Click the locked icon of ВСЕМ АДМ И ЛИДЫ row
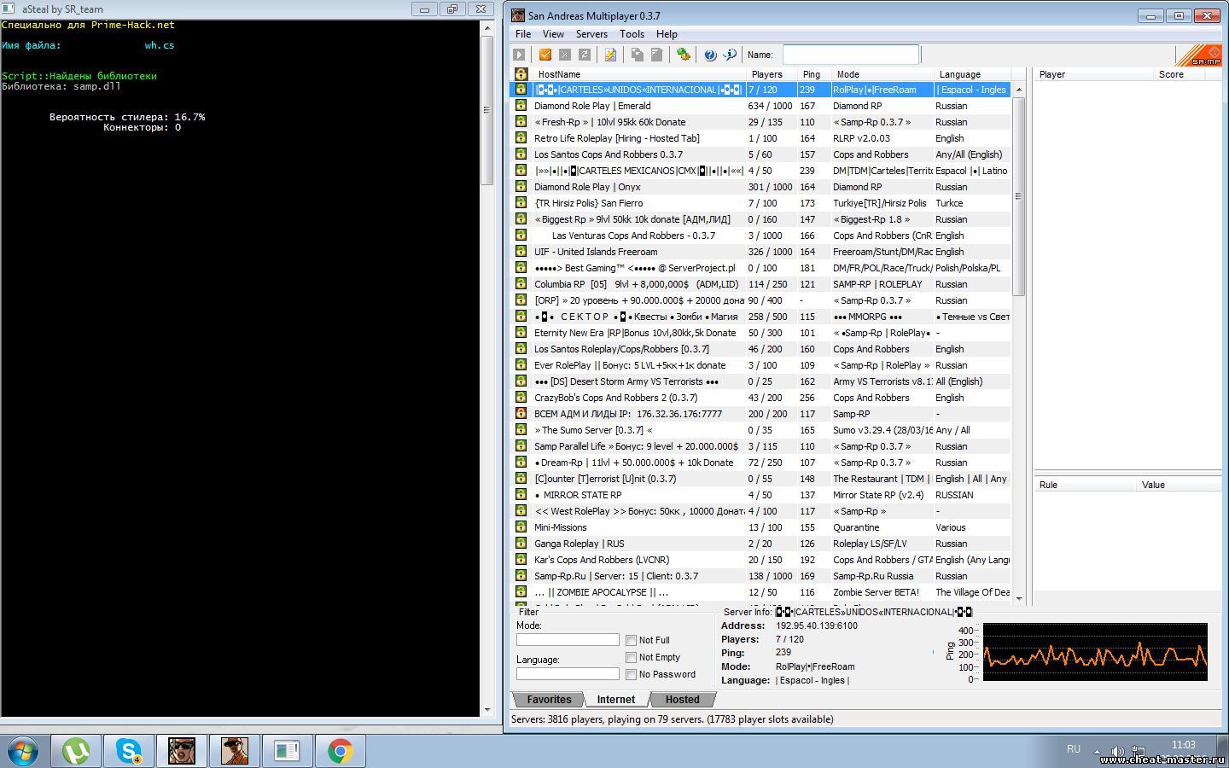The height and width of the screenshot is (768, 1229). [x=521, y=414]
